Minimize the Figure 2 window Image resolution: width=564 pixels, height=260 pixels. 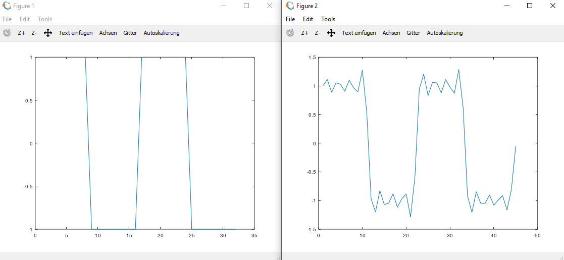pyautogui.click(x=507, y=6)
